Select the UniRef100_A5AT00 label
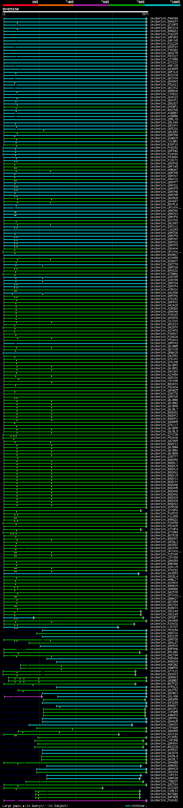 point(164,633)
